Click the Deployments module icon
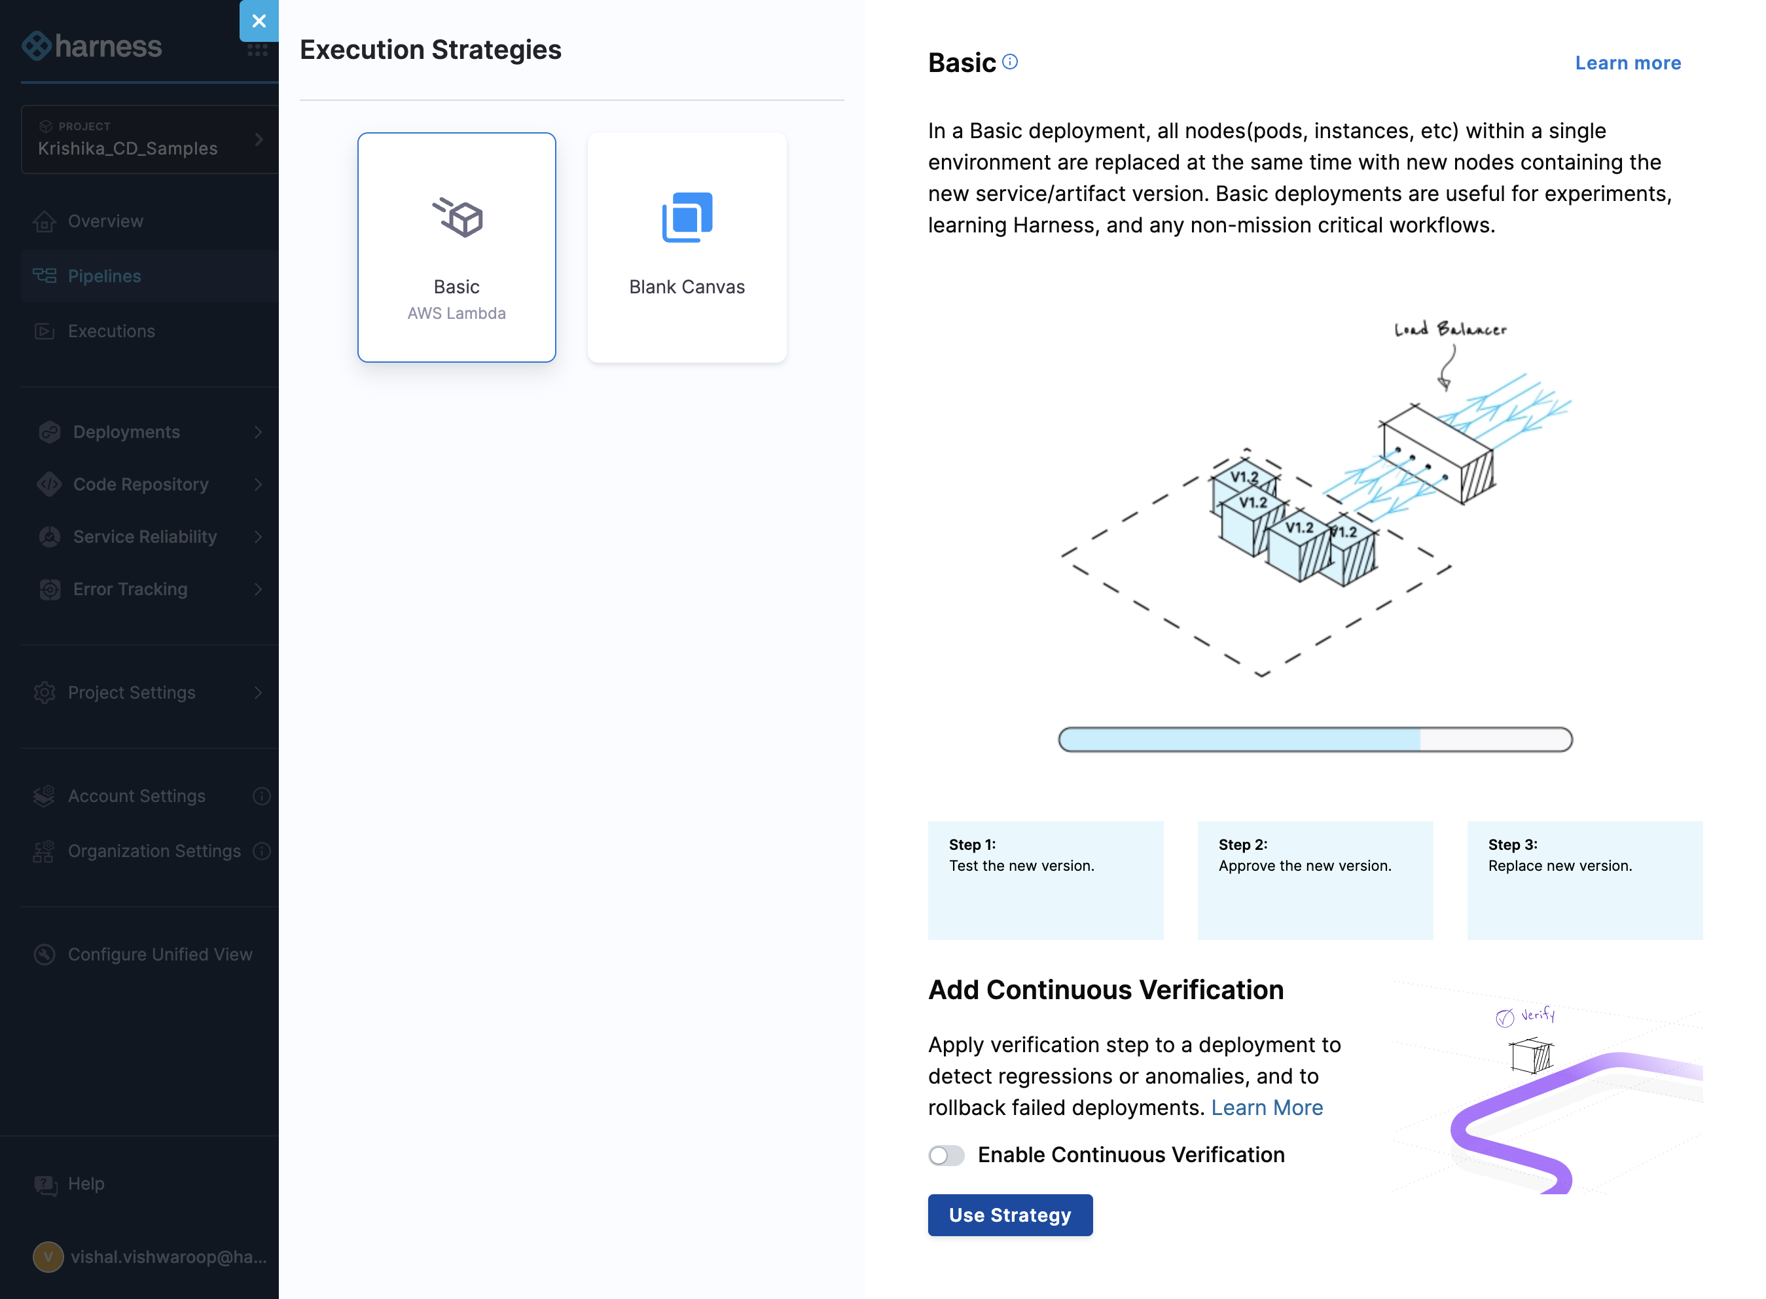Screen dimensions: 1766x1299 pos(50,431)
